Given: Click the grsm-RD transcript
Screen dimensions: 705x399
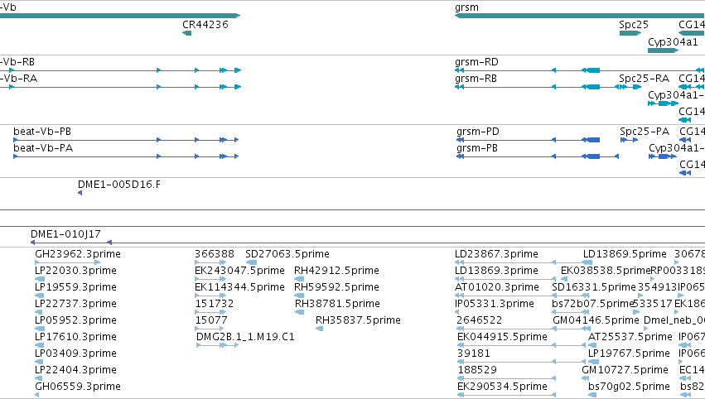Looking at the screenshot, I should [580, 70].
